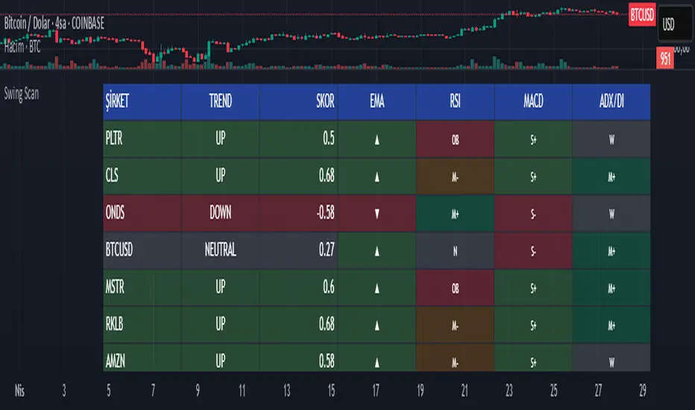695x410 pixels.
Task: Click CLS's score value 0.68
Action: tap(327, 176)
